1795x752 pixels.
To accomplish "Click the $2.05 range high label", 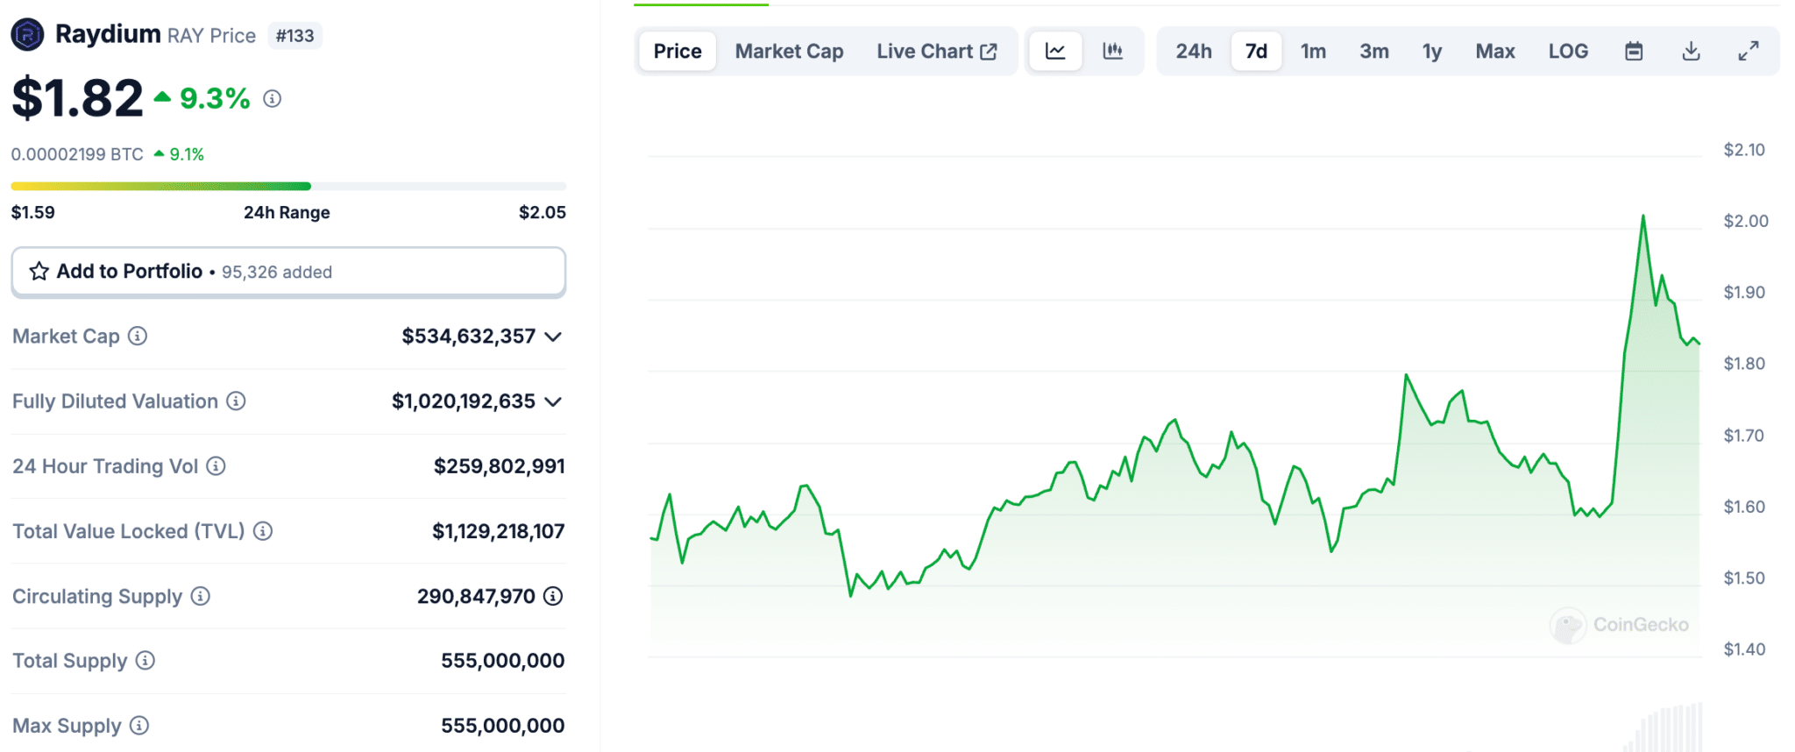I will [x=542, y=212].
